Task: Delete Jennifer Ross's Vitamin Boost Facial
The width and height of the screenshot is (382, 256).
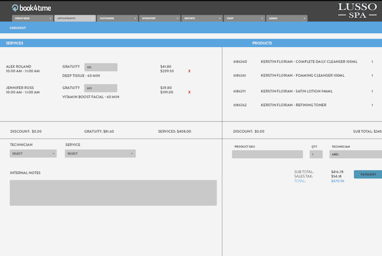Action: pos(189,93)
